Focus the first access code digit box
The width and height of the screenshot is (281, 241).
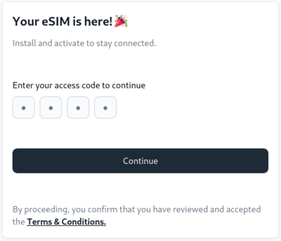(24, 107)
